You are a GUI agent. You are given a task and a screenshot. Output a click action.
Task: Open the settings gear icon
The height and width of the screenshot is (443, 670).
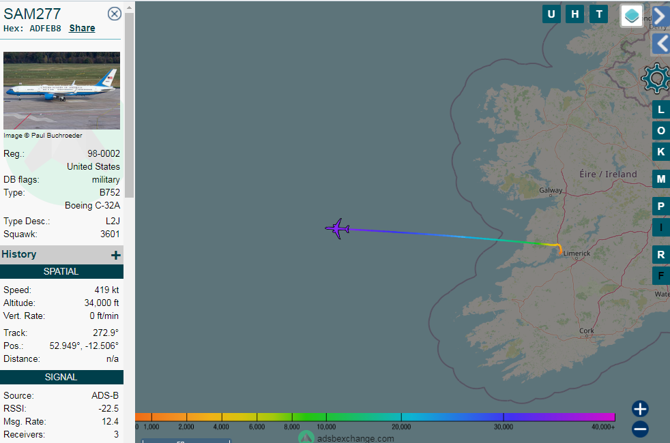tap(656, 78)
